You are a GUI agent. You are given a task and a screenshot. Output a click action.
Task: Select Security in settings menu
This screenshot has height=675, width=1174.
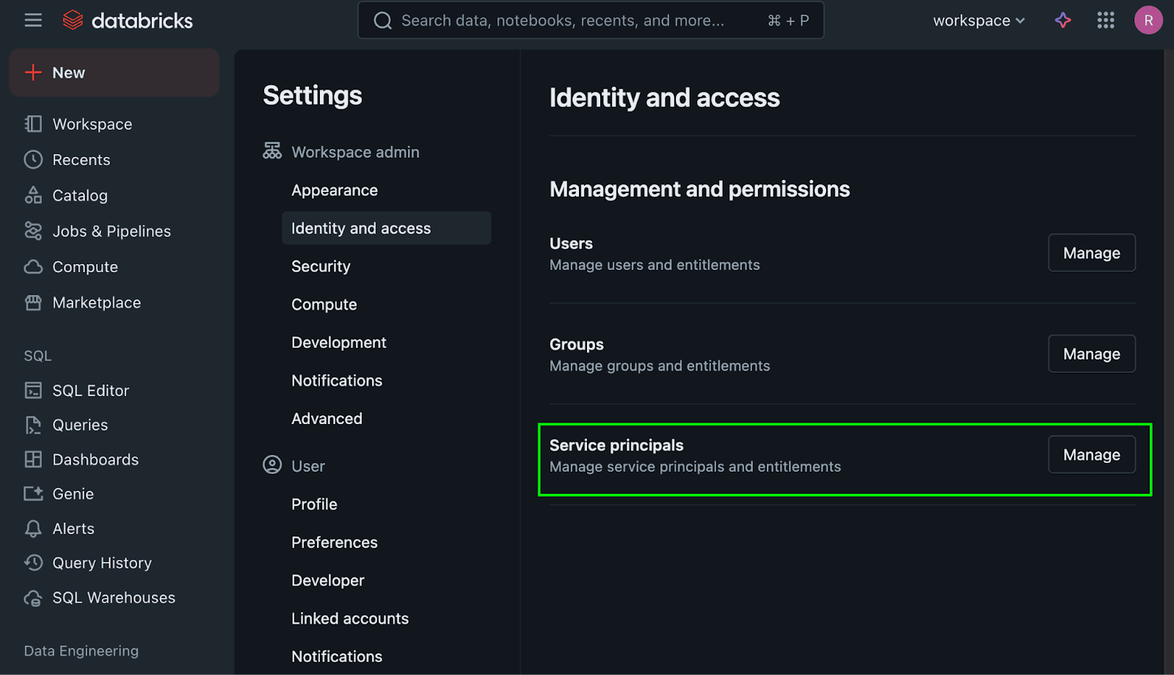pos(321,266)
